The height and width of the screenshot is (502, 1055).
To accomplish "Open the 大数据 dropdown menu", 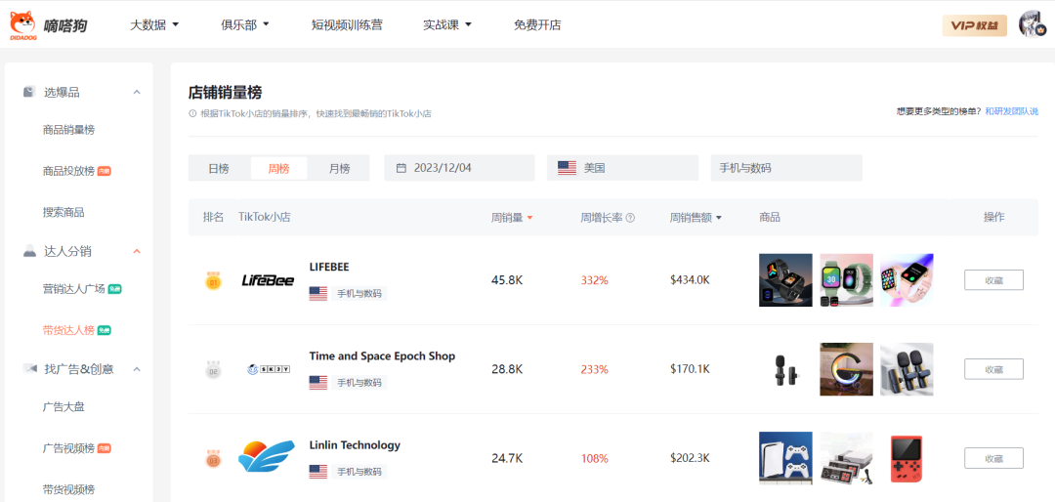I will (154, 24).
